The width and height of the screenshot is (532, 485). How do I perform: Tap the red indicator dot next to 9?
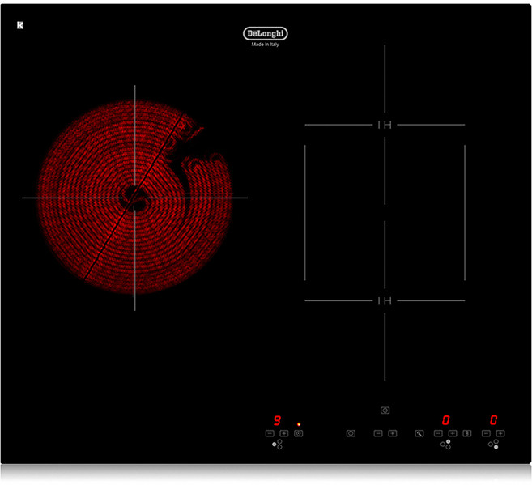298,423
